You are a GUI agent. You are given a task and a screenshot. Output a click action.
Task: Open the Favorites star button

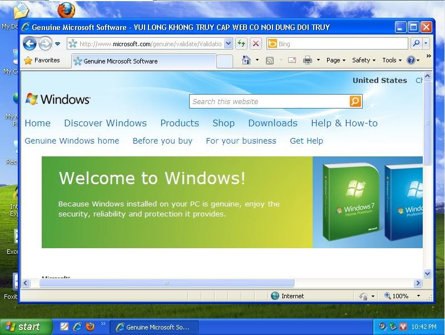point(42,60)
